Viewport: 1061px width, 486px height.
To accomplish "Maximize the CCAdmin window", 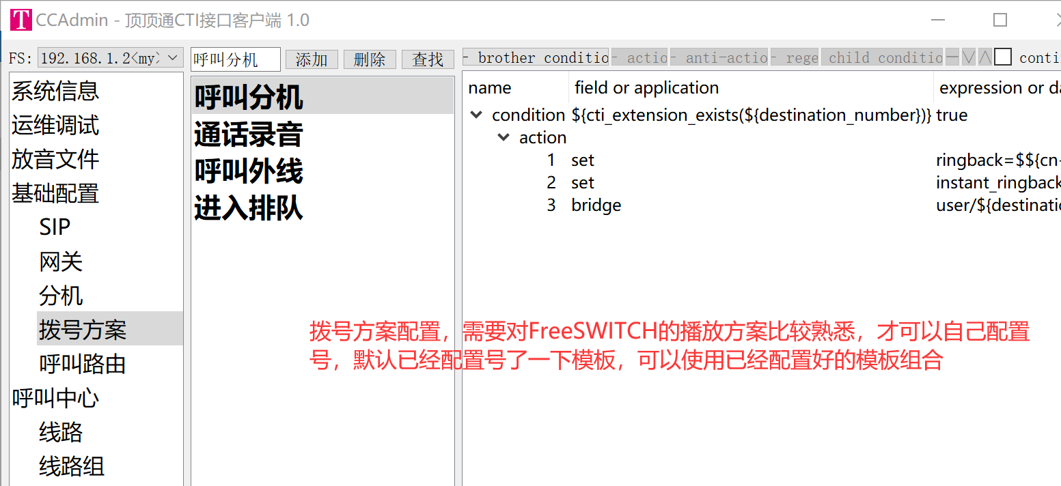I will 1000,20.
